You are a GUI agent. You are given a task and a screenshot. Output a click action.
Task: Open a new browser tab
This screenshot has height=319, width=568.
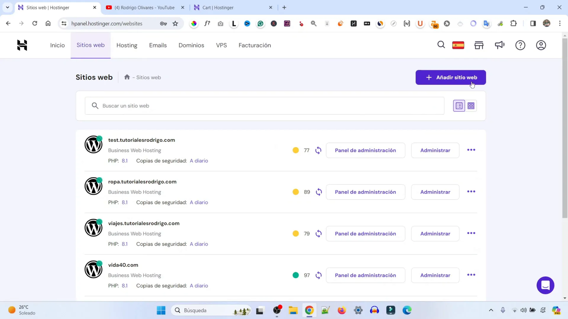[284, 7]
